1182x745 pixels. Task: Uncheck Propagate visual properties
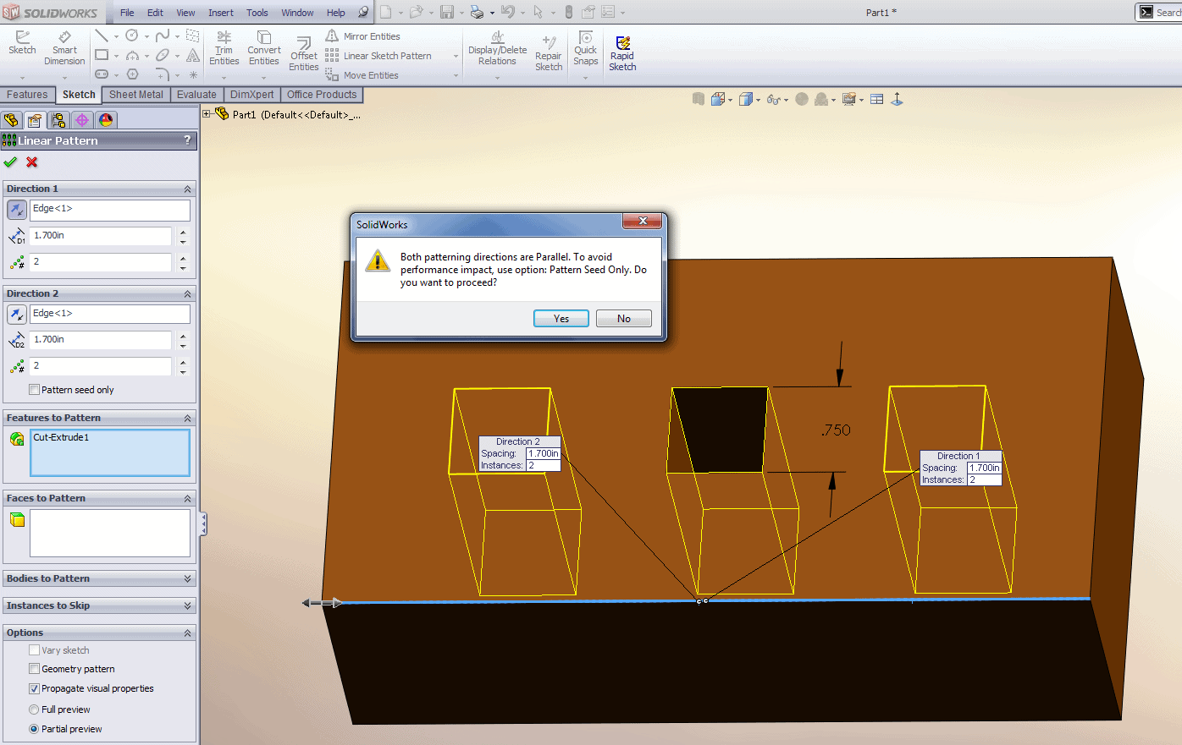pyautogui.click(x=35, y=688)
